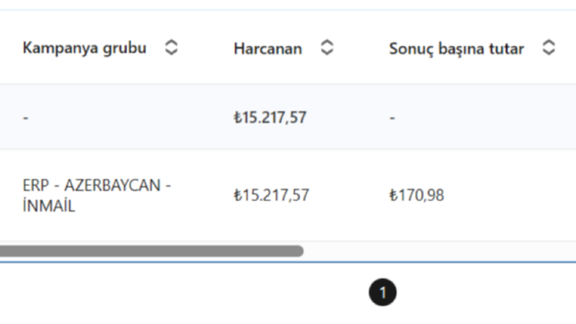Open the ERP - AZERBAYCAN - İNMAİL campaign group
The height and width of the screenshot is (324, 576).
97,195
